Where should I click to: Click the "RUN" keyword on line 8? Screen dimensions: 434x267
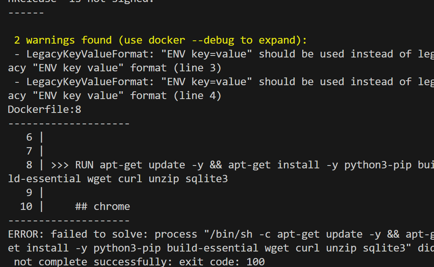click(x=84, y=165)
